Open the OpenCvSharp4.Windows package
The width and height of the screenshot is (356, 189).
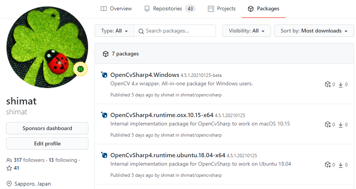tap(145, 75)
